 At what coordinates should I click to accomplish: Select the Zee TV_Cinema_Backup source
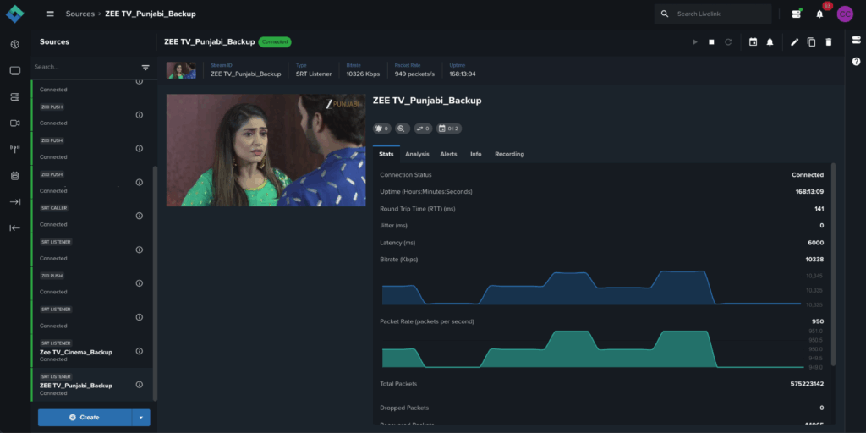pyautogui.click(x=76, y=352)
